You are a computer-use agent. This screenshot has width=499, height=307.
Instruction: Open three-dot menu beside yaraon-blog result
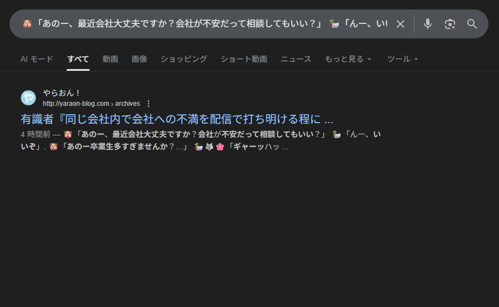[x=149, y=104]
